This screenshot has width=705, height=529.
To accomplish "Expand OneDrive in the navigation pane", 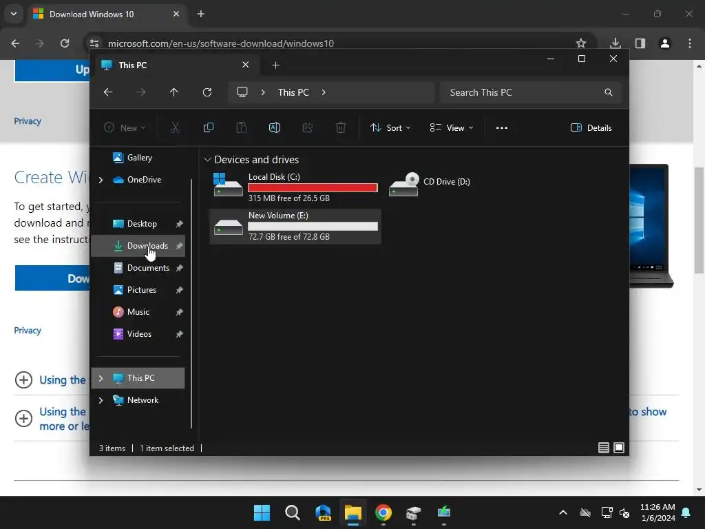I will point(101,180).
